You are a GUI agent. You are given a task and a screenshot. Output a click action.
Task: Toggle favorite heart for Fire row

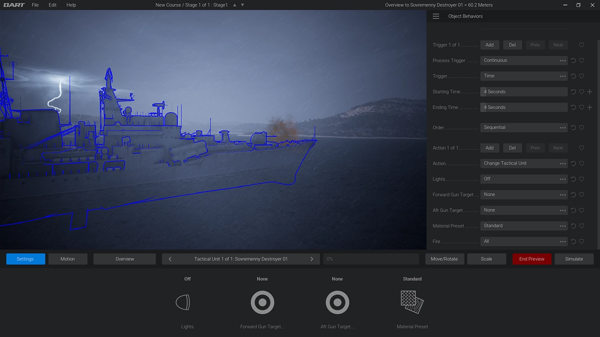pos(581,242)
